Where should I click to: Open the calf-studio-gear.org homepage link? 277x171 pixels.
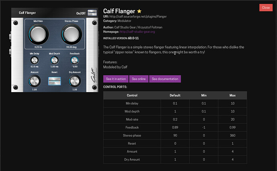point(137,32)
